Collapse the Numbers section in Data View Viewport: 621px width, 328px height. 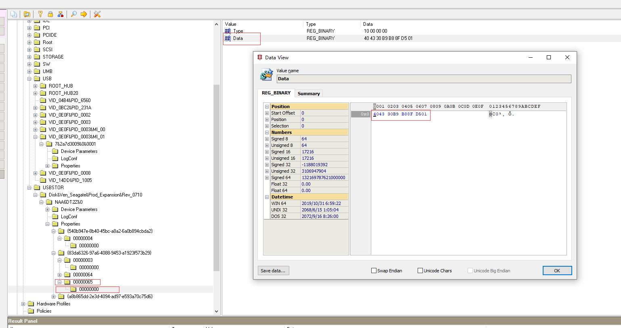pos(267,132)
